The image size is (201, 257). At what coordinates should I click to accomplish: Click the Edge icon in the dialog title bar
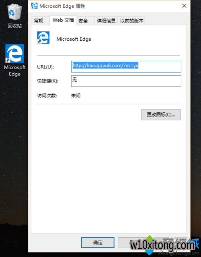point(34,6)
